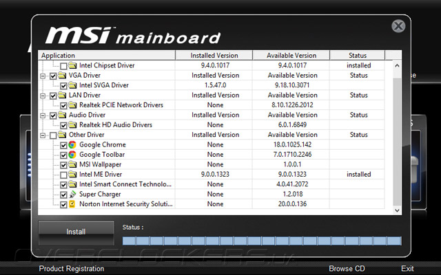Uncheck Norton Internet Security checkbox

63,205
